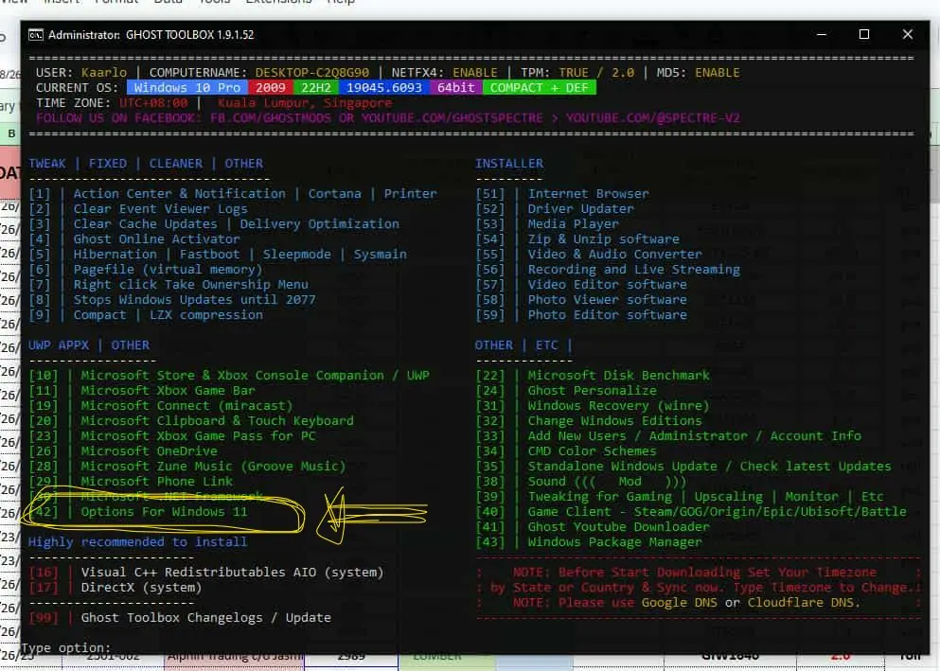
Task: Click 'Recording and Live Streaming' entry
Action: pyautogui.click(x=633, y=270)
